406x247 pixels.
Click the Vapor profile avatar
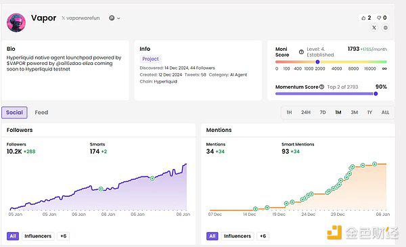16,23
